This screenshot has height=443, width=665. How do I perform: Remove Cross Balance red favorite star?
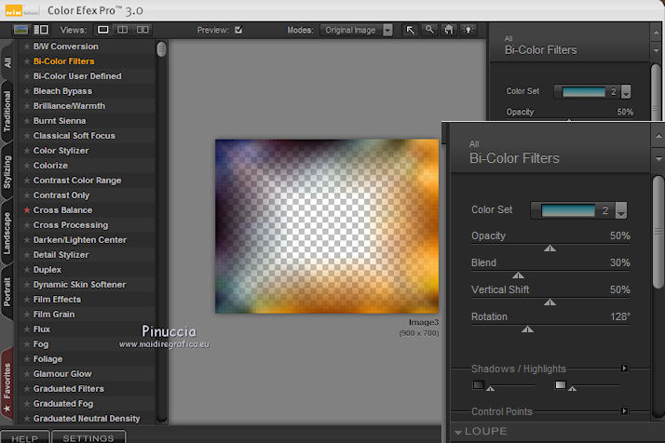pos(27,209)
